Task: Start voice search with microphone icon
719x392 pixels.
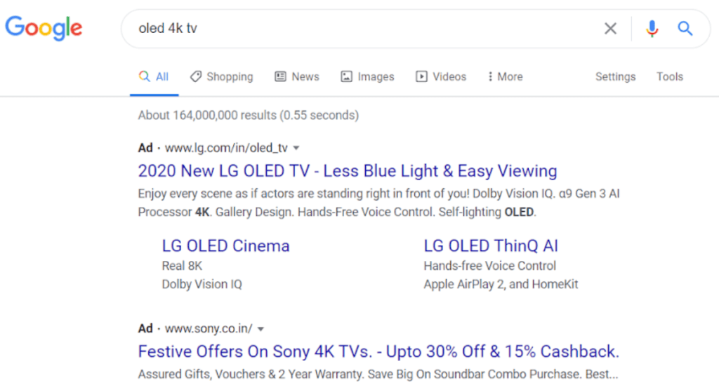Action: coord(652,28)
